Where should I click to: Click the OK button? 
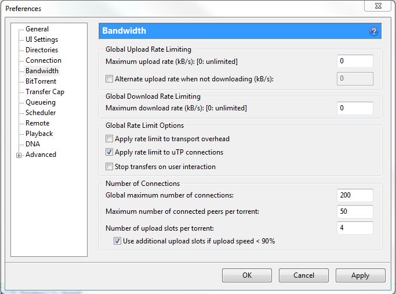[247, 275]
